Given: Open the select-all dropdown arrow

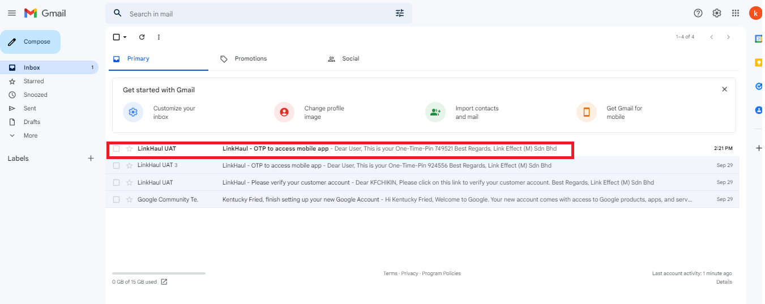Looking at the screenshot, I should point(125,37).
